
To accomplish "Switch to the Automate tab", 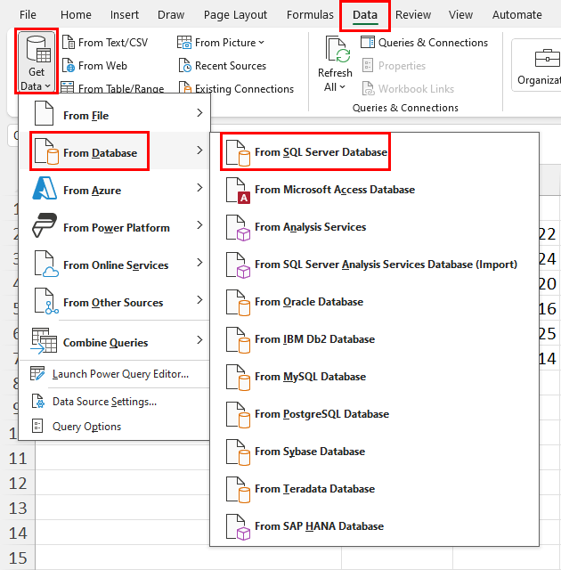I will point(516,15).
